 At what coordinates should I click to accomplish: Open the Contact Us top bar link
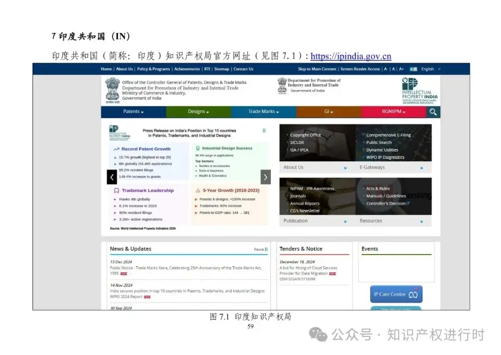click(x=243, y=69)
